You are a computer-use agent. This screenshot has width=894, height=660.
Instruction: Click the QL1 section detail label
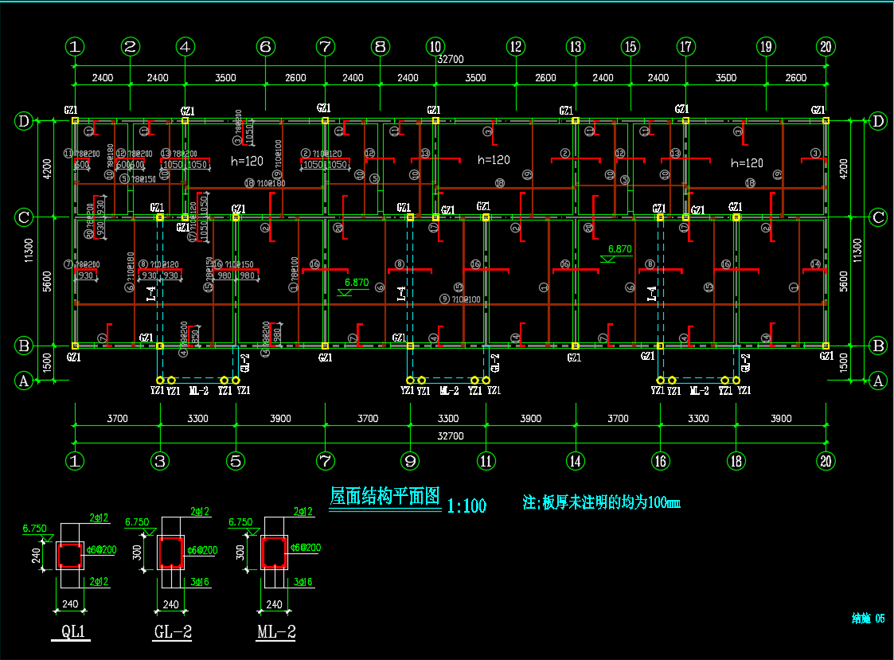pyautogui.click(x=73, y=633)
